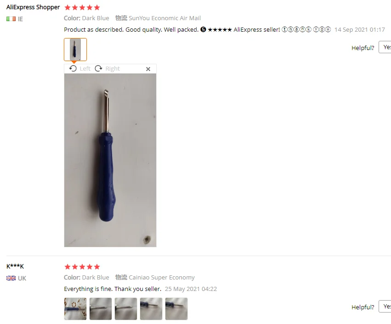Mark K***K's review as helpful Yes
The height and width of the screenshot is (324, 391).
385,306
